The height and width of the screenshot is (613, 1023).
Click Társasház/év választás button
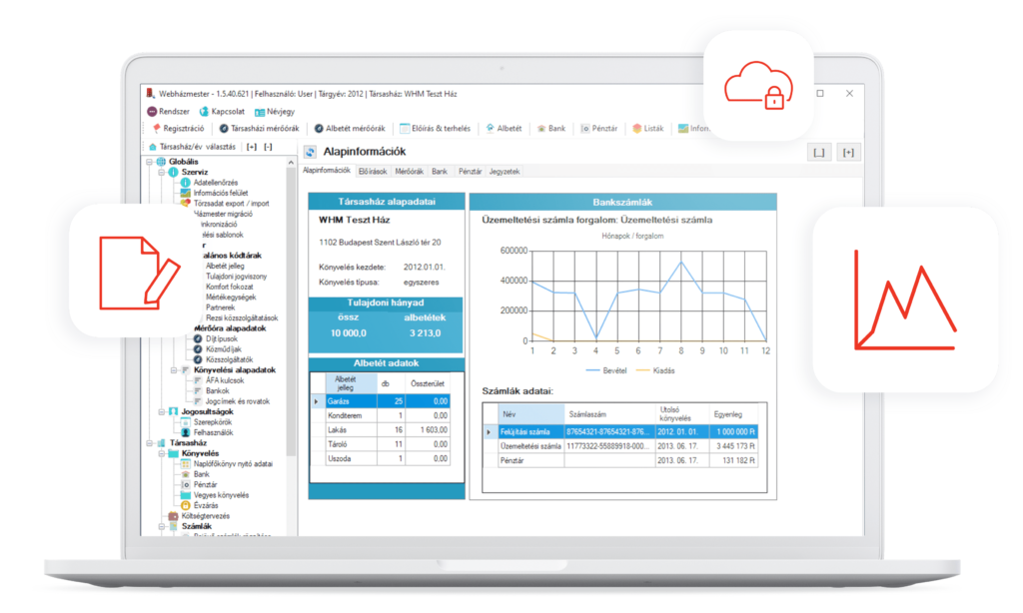pyautogui.click(x=190, y=146)
